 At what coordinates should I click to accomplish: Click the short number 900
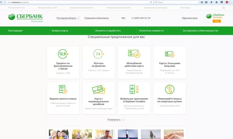(123, 18)
